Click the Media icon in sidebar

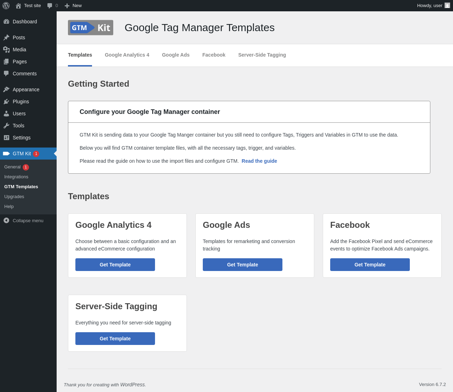click(x=6, y=50)
